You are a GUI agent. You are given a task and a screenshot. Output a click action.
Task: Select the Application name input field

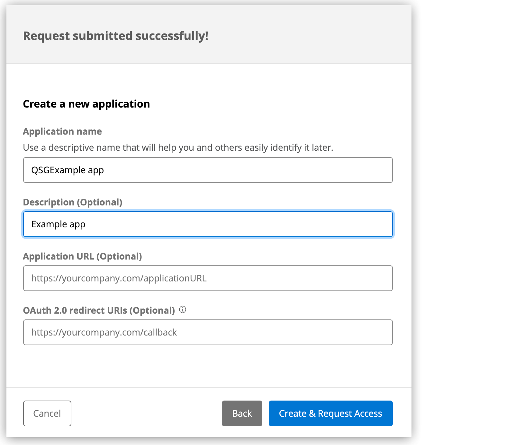tap(207, 170)
